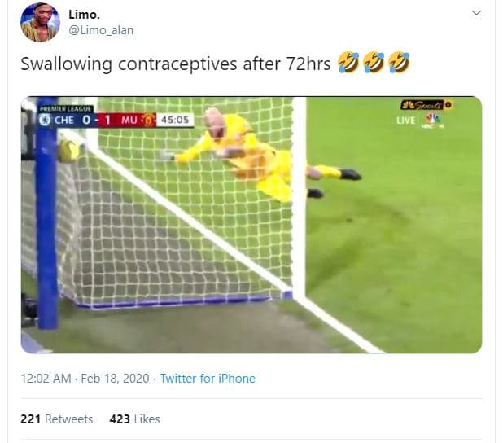Open the Limo. display name profile
The image size is (503, 443).
[85, 15]
